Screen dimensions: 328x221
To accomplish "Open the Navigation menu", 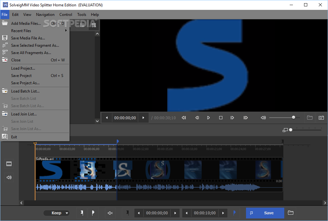I will (x=45, y=15).
